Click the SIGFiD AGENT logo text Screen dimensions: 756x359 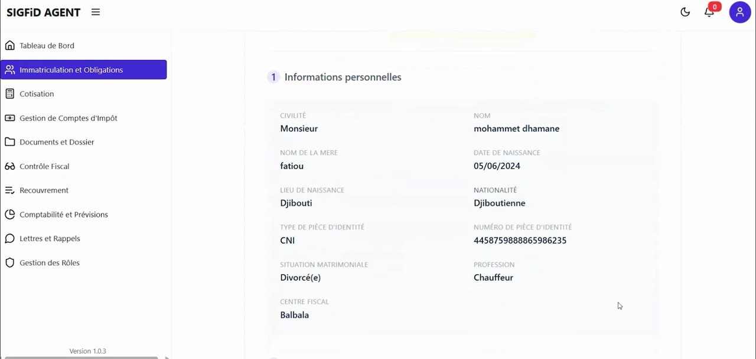click(43, 12)
